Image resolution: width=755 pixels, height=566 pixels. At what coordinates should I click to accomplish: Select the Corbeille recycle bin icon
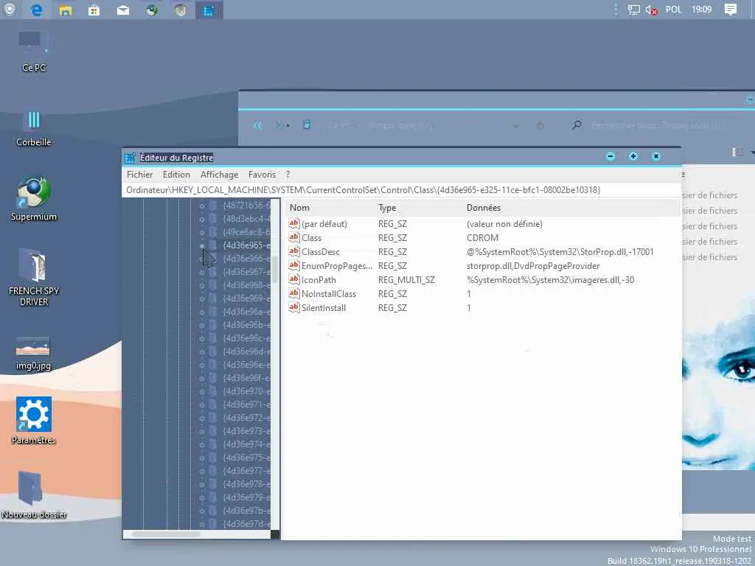coord(33,128)
